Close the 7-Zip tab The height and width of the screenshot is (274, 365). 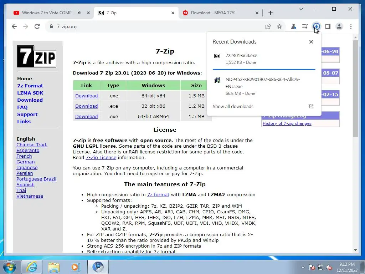point(173,13)
